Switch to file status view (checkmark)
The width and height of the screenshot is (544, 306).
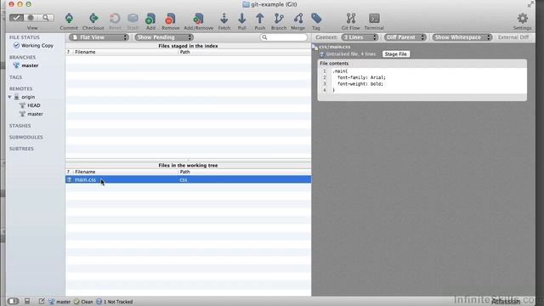click(16, 17)
